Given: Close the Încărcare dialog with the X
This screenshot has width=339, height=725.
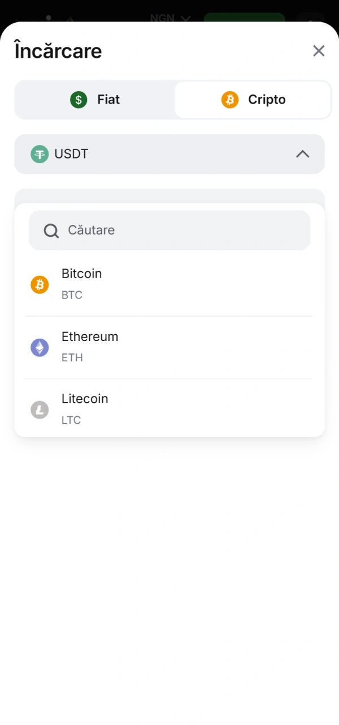Looking at the screenshot, I should (319, 51).
